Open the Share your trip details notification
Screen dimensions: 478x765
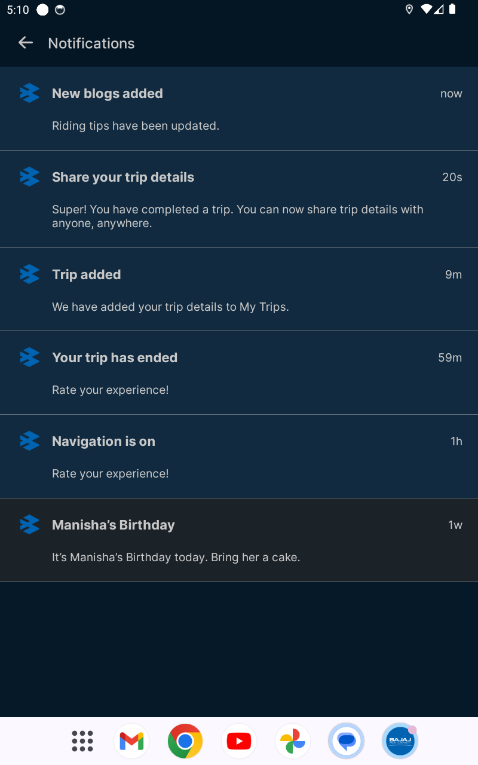coord(239,199)
